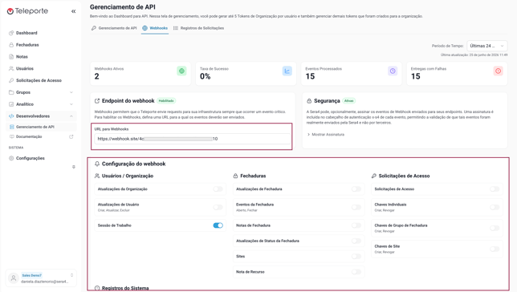This screenshot has width=517, height=292.
Task: Click the URL para Webhooks input field
Action: pos(192,139)
